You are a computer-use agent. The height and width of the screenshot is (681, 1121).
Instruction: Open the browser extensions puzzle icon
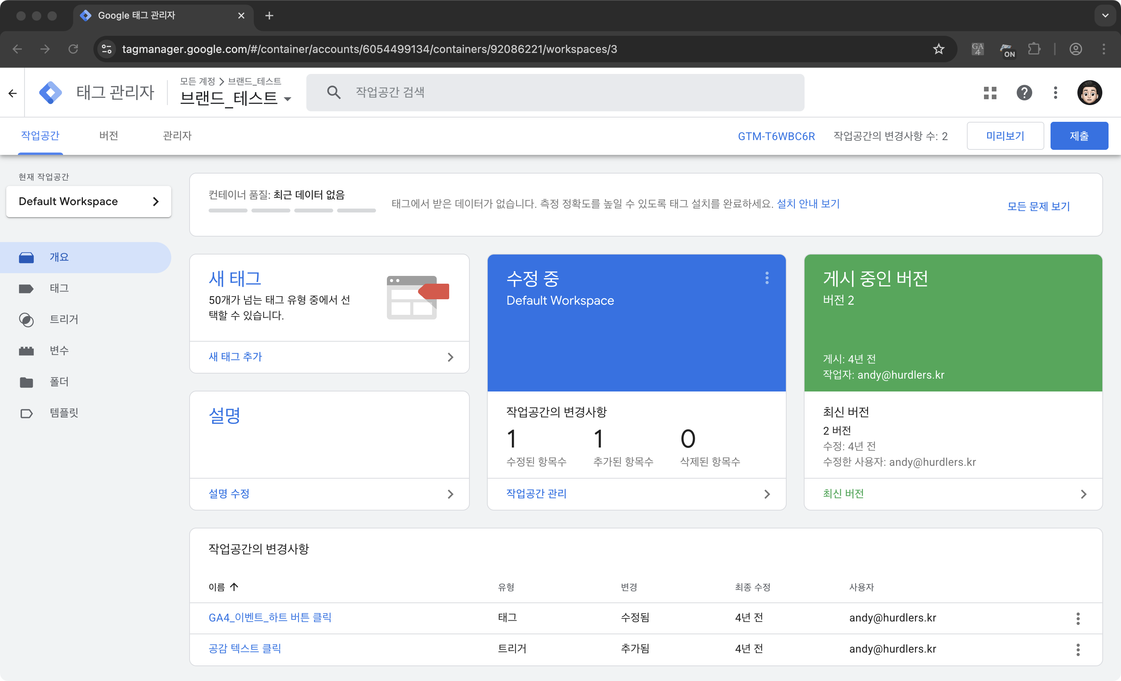click(x=1034, y=49)
